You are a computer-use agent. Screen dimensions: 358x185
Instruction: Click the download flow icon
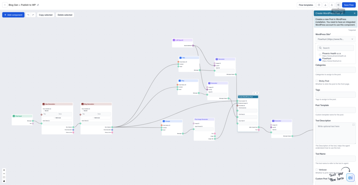point(325,5)
